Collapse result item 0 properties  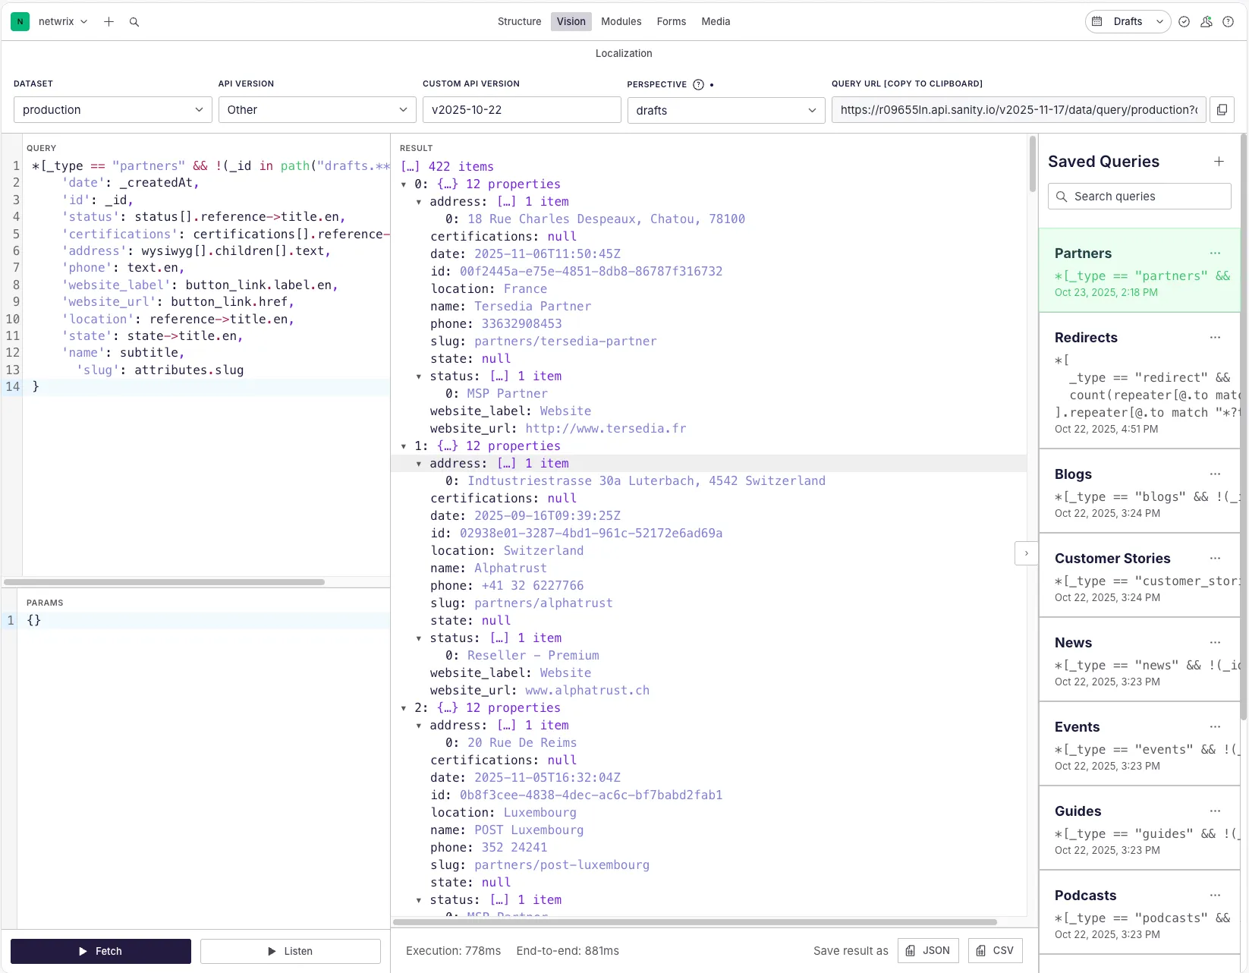(404, 184)
